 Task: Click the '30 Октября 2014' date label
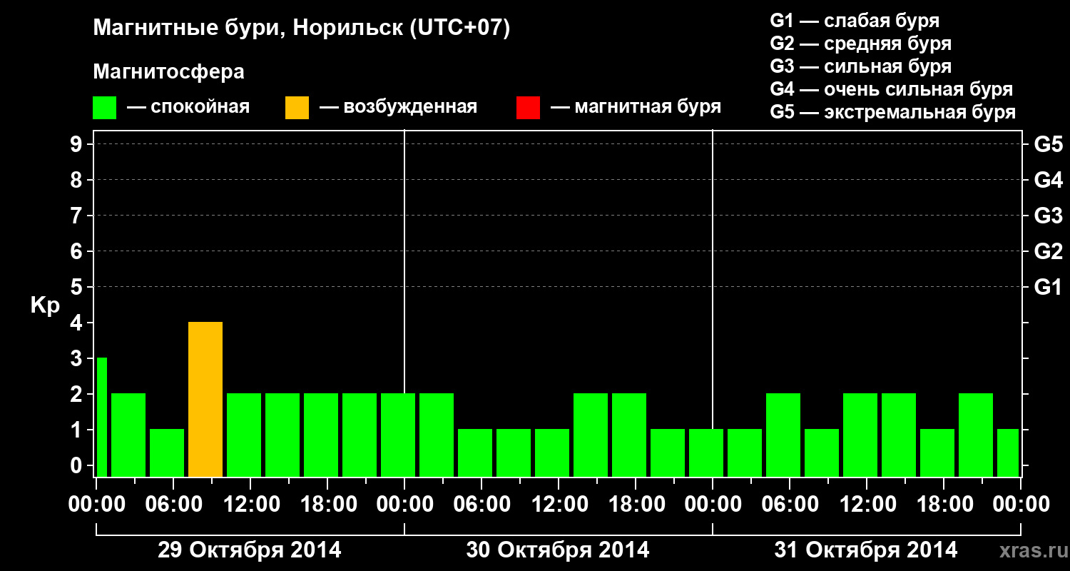coord(558,550)
